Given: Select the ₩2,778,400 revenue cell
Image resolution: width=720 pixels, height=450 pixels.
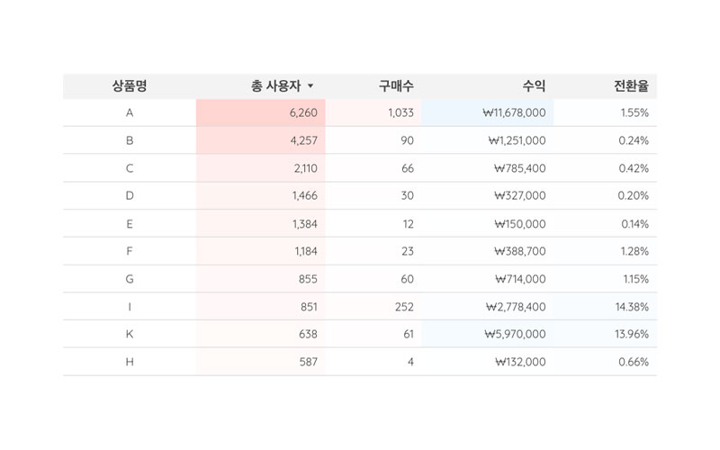Looking at the screenshot, I should pos(517,307).
